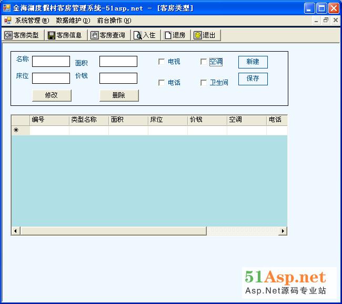The image size is (342, 304).
Task: Expand the 数据维护 menu
Action: [x=73, y=21]
